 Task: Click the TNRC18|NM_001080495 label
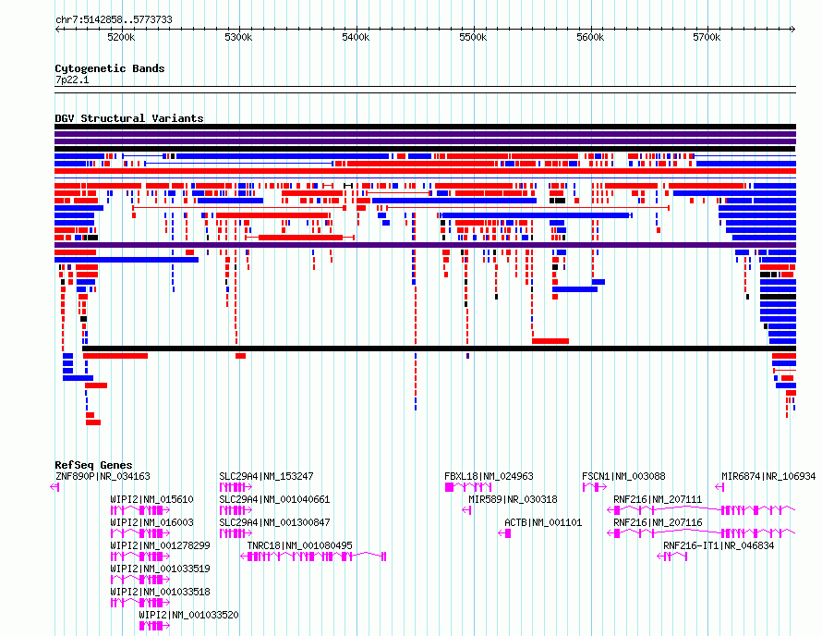pyautogui.click(x=300, y=545)
